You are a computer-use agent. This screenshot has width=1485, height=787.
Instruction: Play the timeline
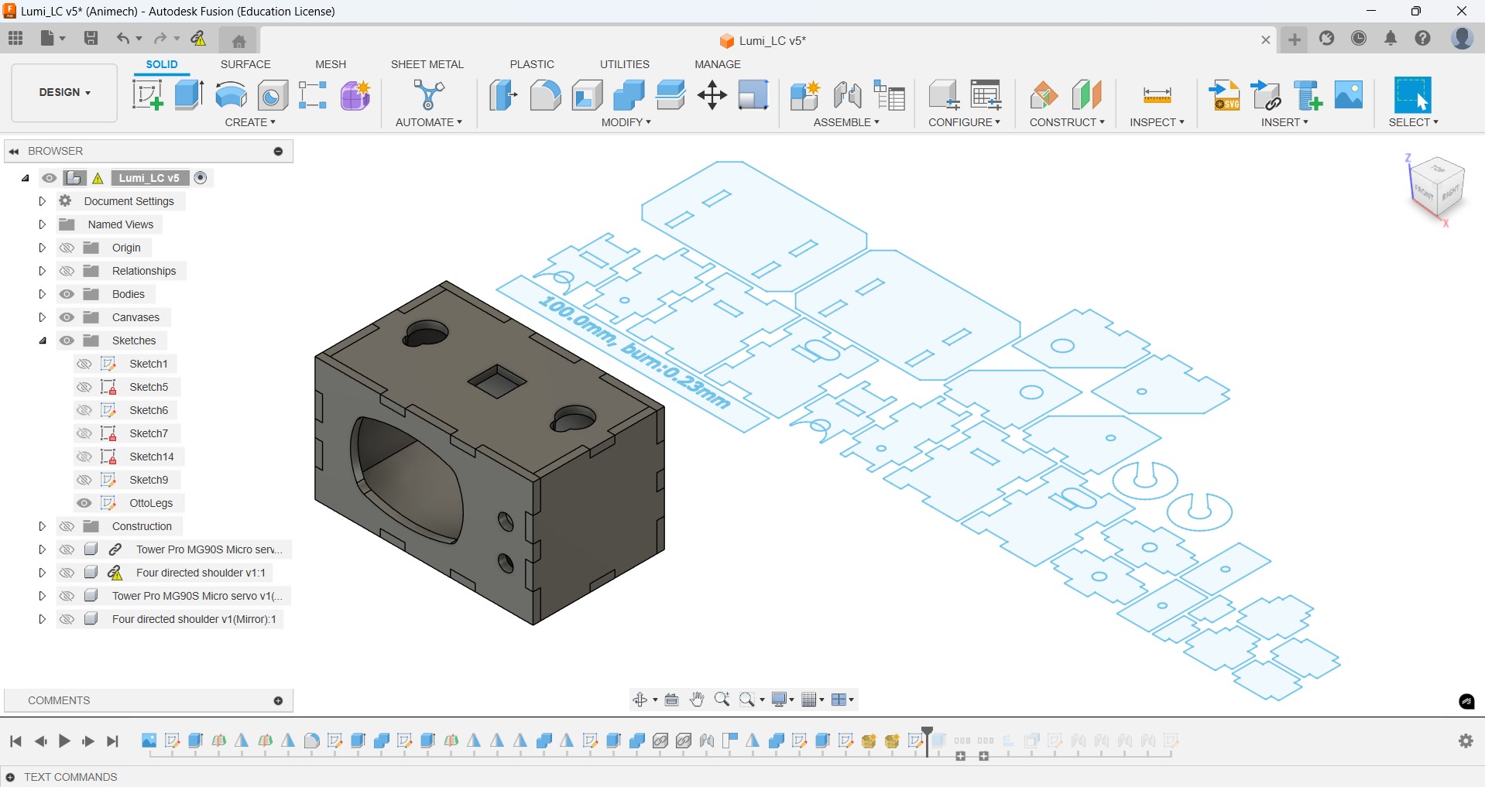64,741
